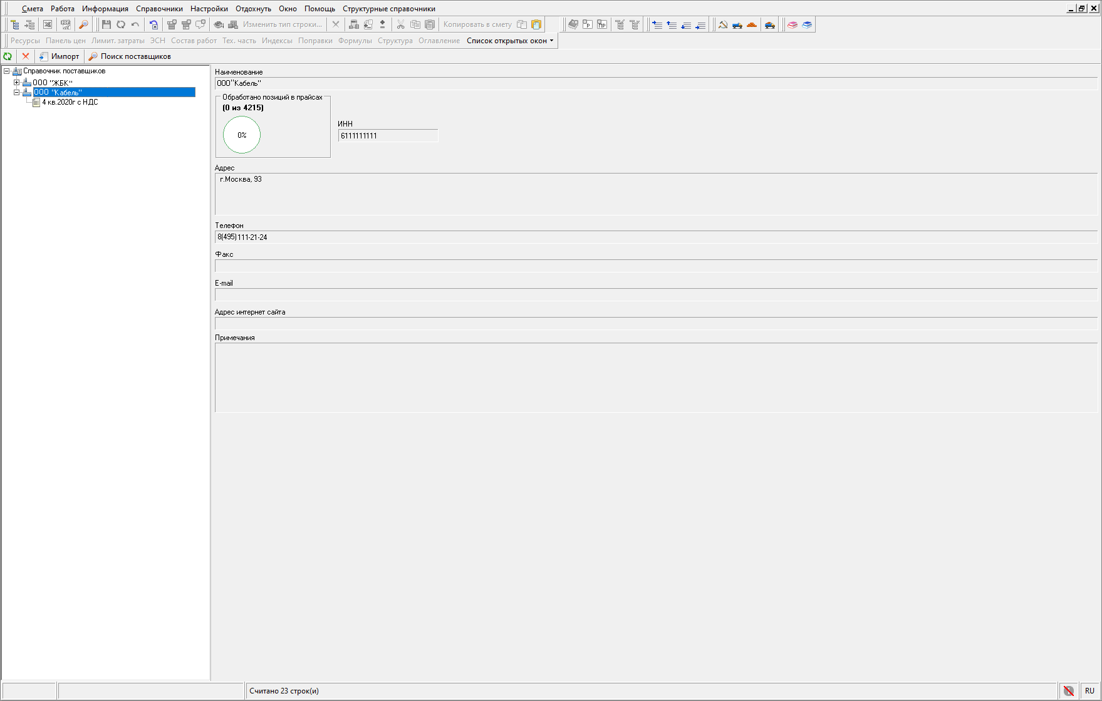Click the floppy disk save icon
This screenshot has height=701, width=1102.
click(x=106, y=24)
